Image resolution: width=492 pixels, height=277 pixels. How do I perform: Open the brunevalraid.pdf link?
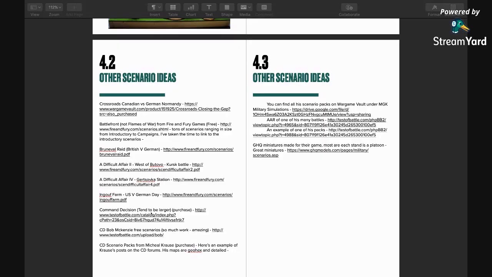point(198,149)
